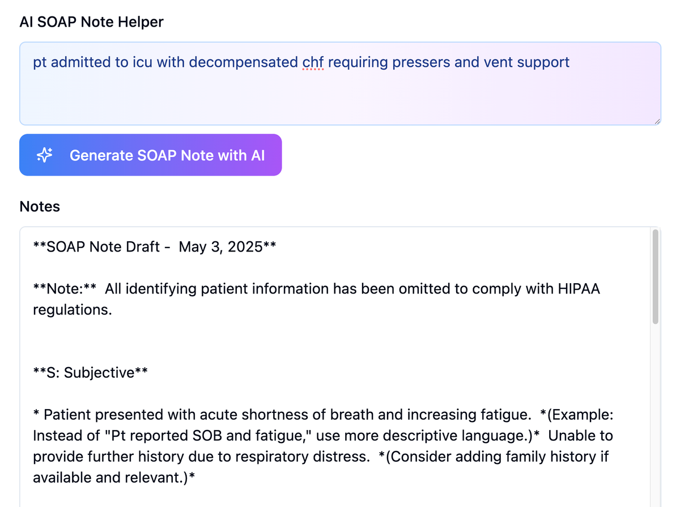Click the word "regulations." in the notes

(x=73, y=310)
